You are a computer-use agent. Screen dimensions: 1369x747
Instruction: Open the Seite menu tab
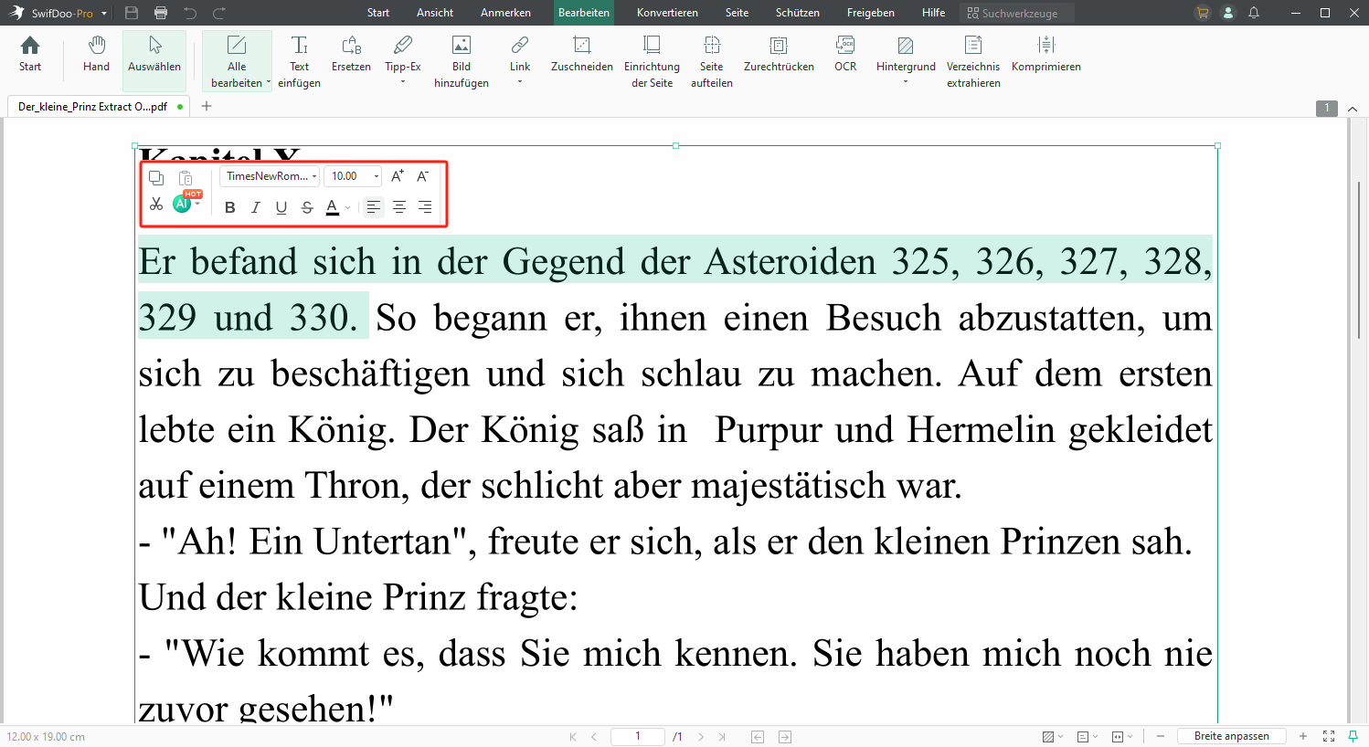(737, 13)
